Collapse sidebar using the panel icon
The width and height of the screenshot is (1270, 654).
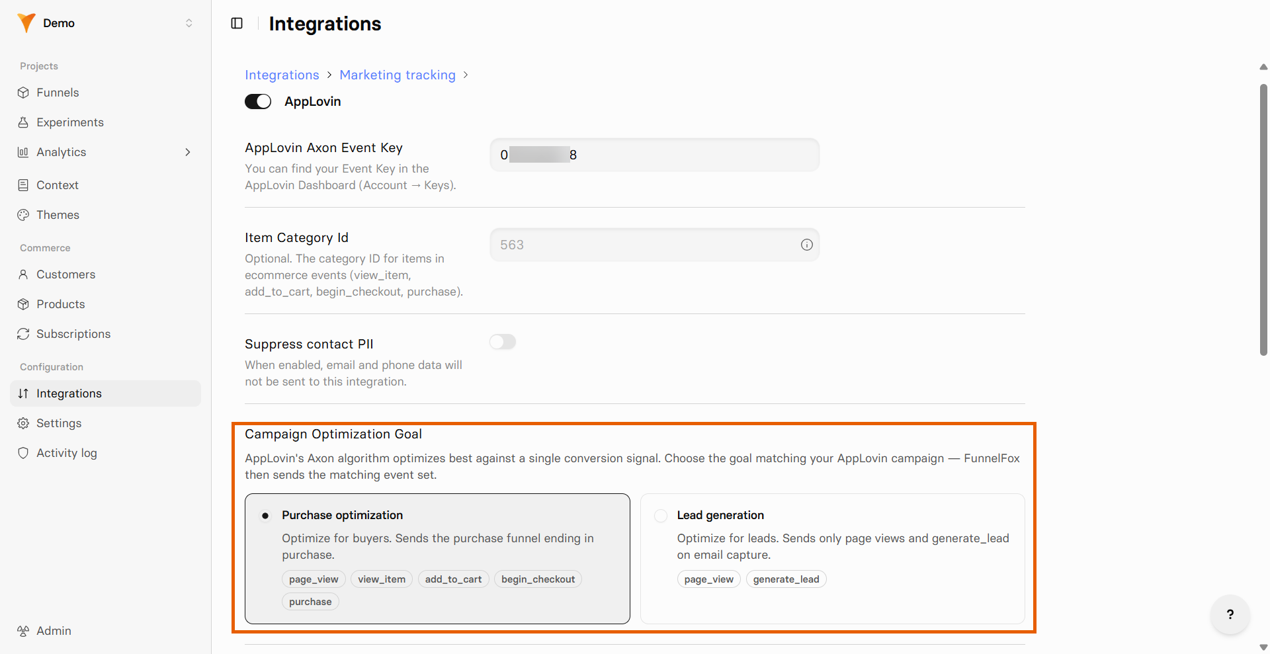click(237, 23)
